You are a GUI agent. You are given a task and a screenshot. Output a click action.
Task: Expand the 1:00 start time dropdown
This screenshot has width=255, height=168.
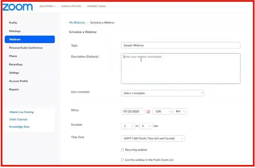[x=162, y=112]
